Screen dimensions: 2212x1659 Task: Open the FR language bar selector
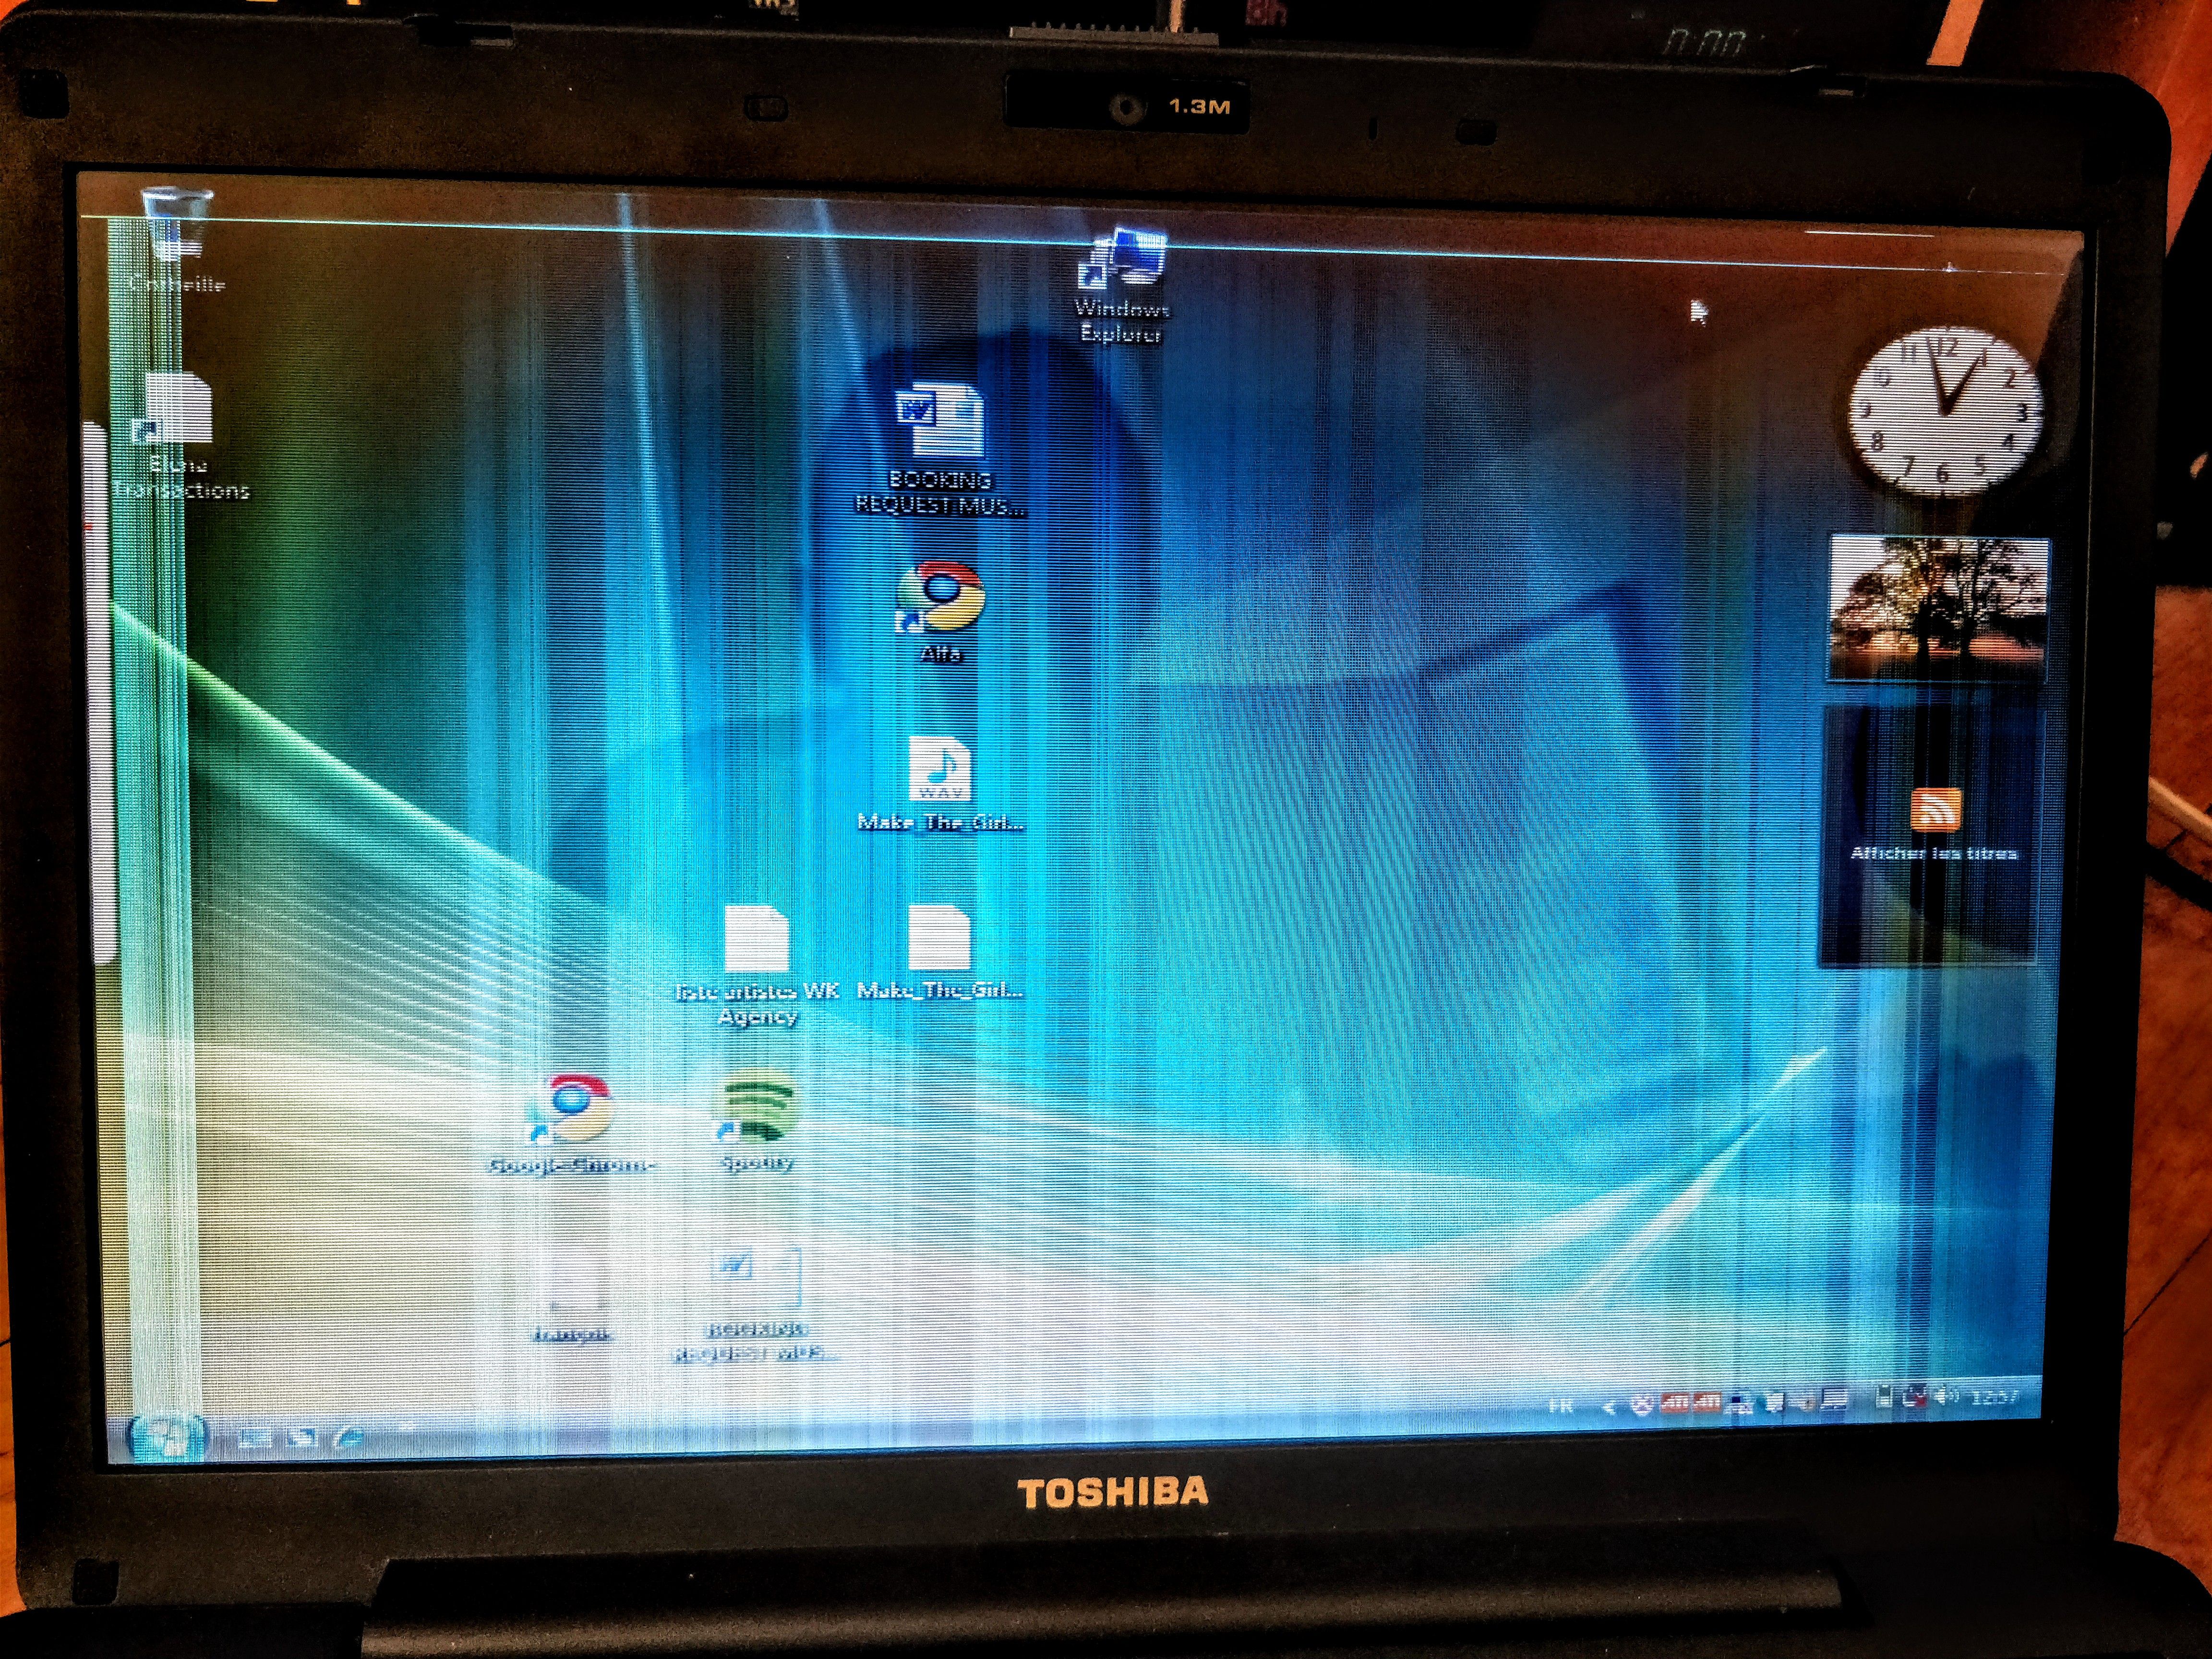[x=1560, y=1406]
